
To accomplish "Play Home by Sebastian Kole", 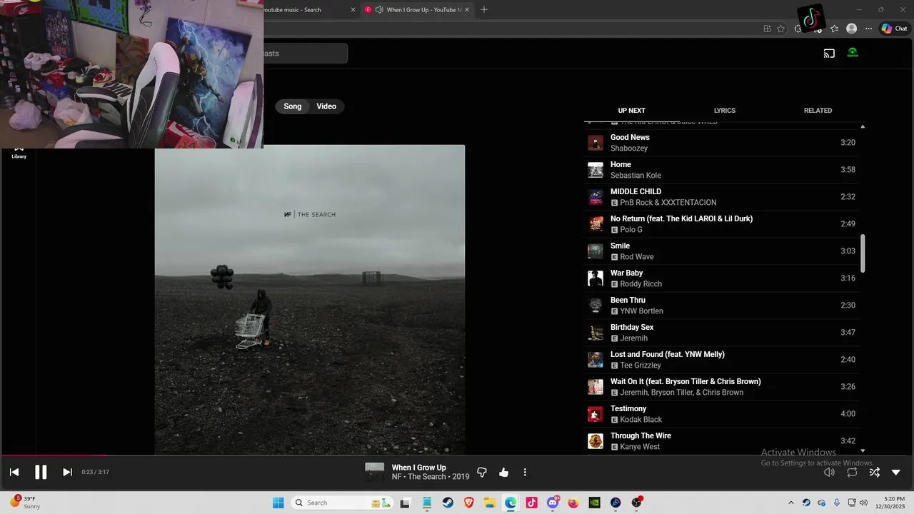I will 721,170.
